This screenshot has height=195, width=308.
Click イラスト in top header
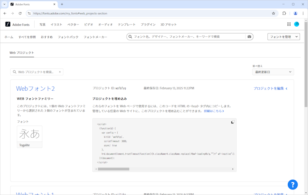point(56,25)
